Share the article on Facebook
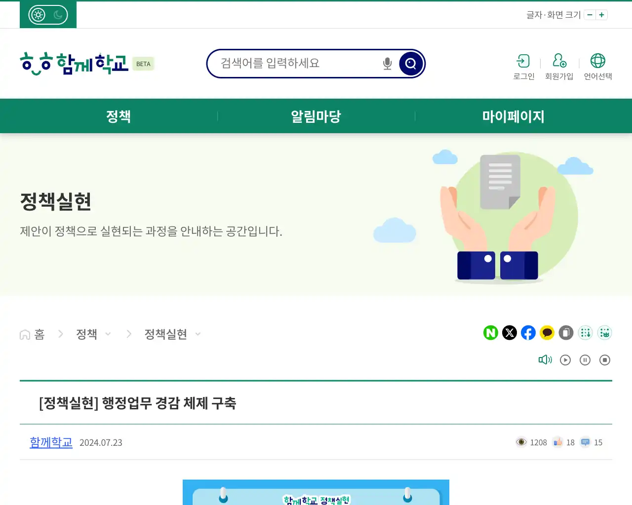The height and width of the screenshot is (505, 632). tap(528, 333)
